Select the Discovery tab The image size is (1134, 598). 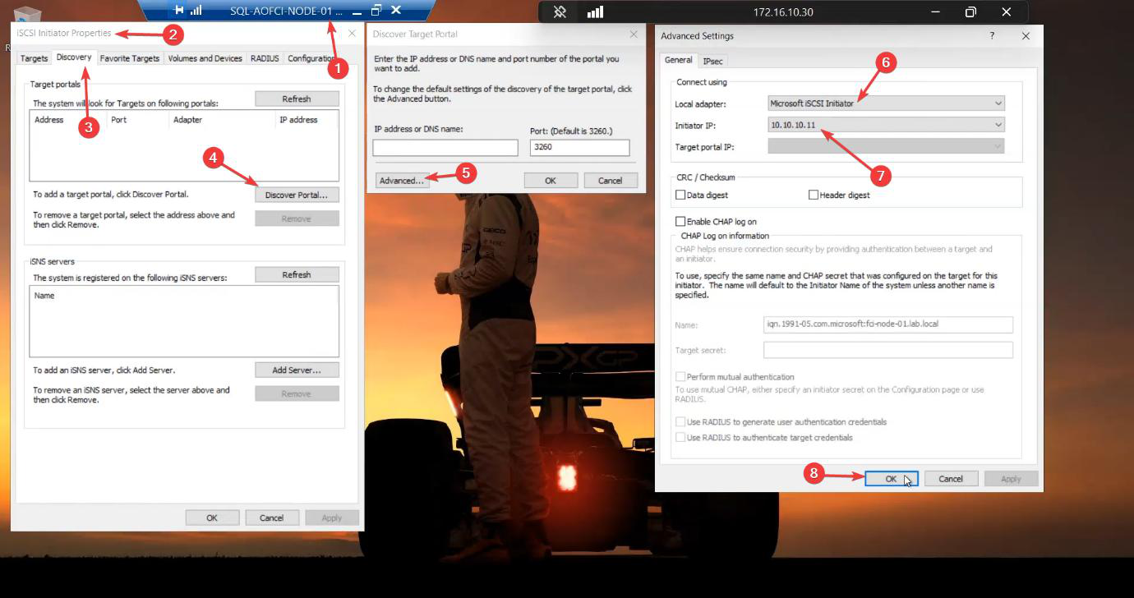coord(74,57)
